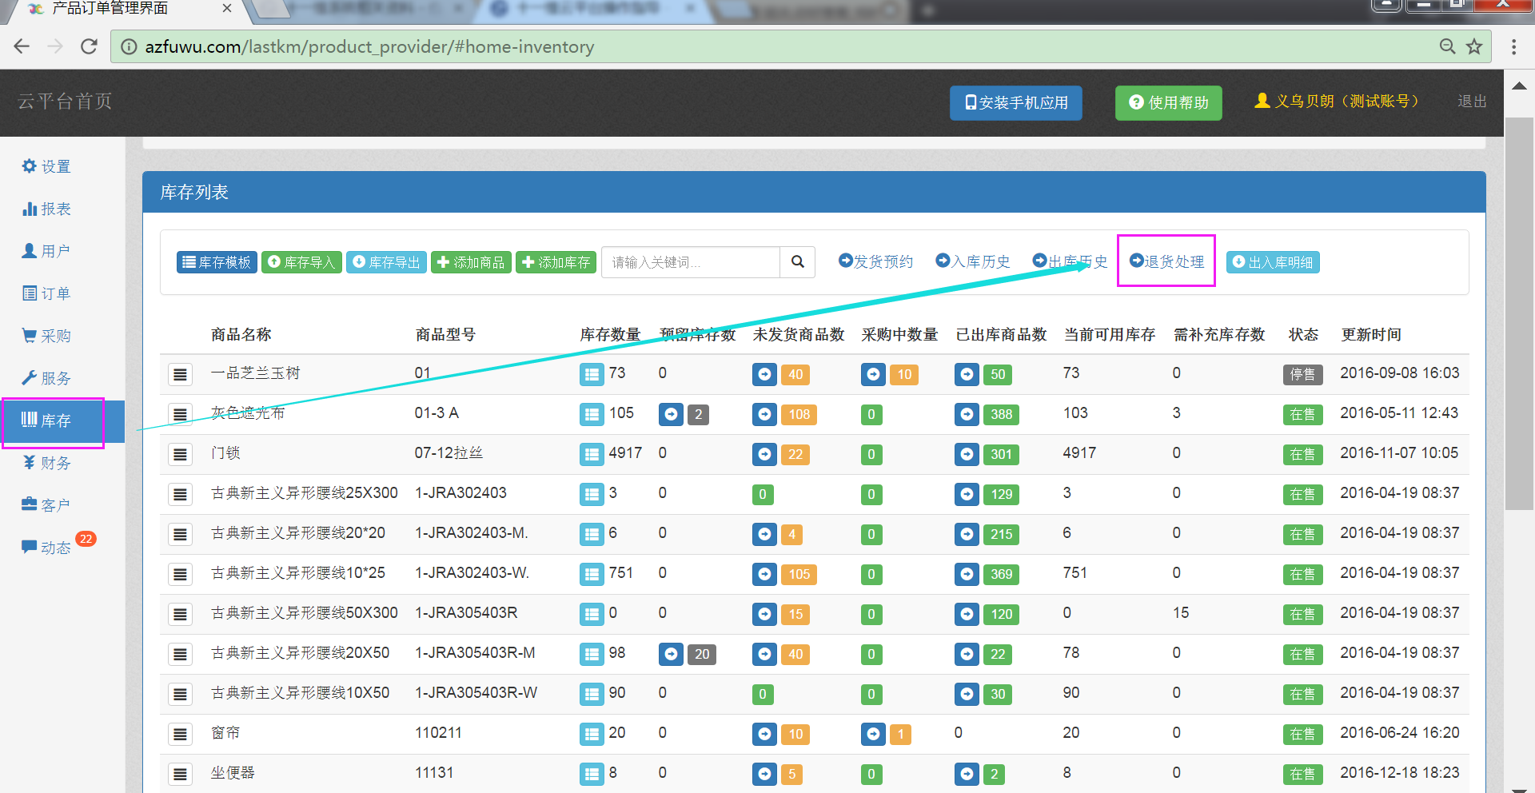Click the orange 22 unshipped badge
The height and width of the screenshot is (793, 1535).
[795, 454]
